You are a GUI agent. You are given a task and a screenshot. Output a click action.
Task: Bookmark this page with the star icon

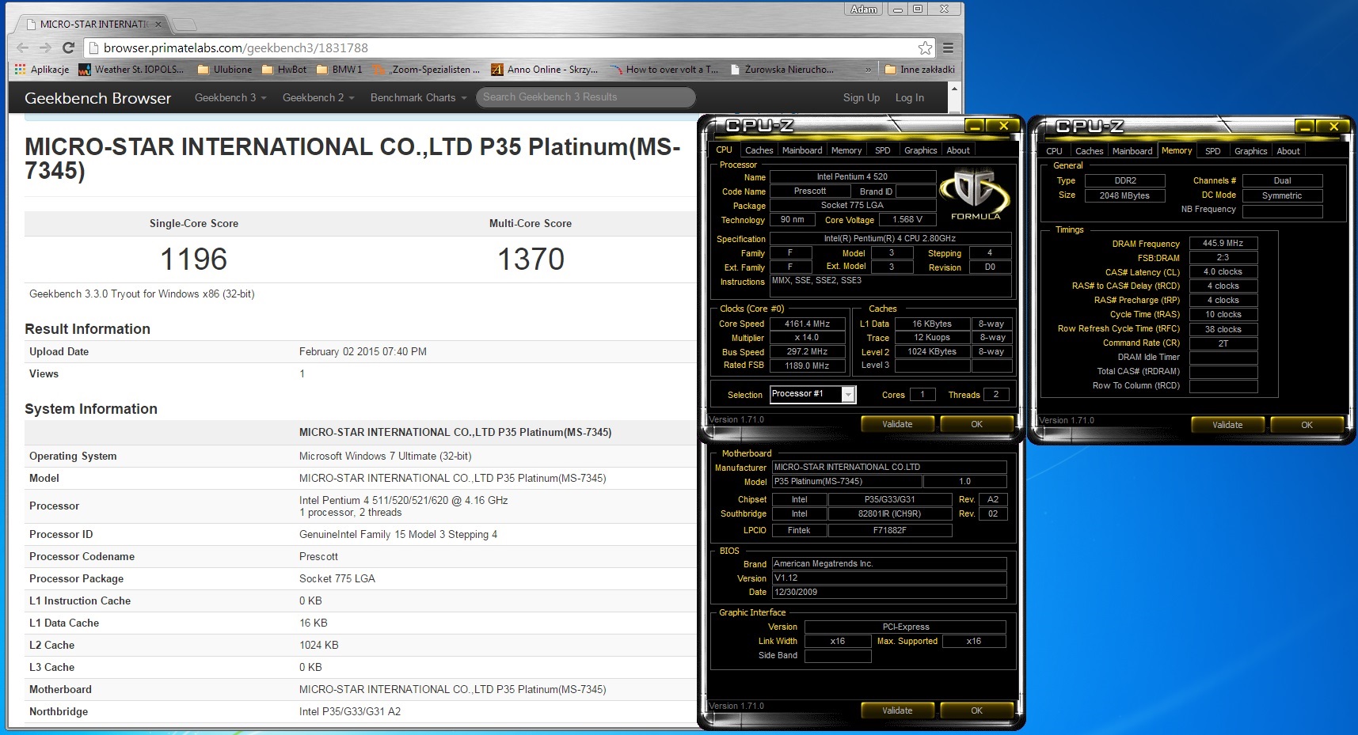click(x=925, y=48)
